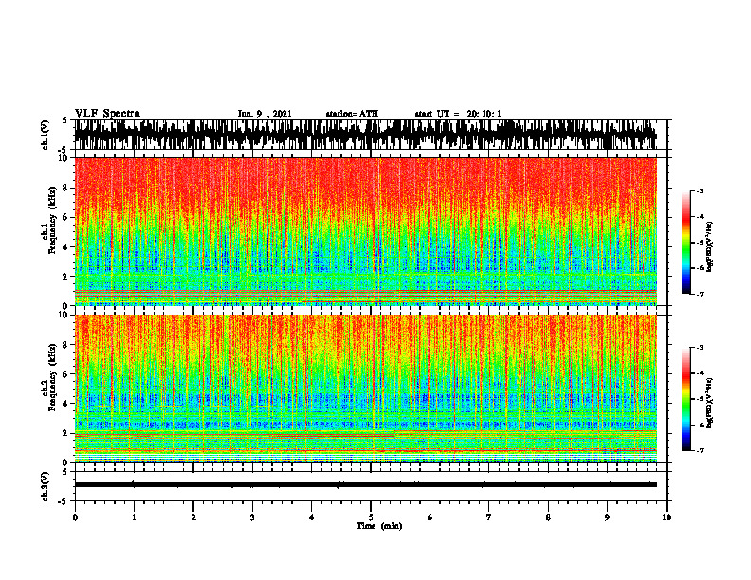Click the "VLF Spectra" title text
Viewport: 751px width, 580px height.
point(107,114)
